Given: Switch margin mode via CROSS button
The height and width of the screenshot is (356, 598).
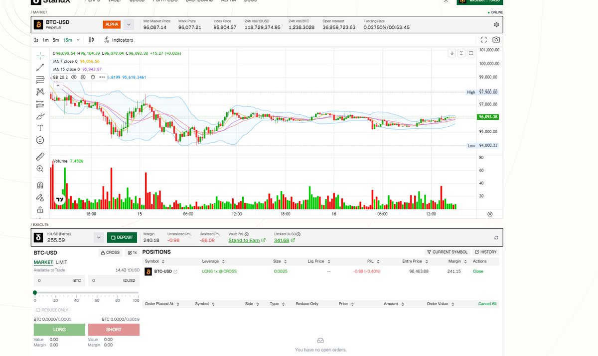Looking at the screenshot, I should (x=111, y=253).
